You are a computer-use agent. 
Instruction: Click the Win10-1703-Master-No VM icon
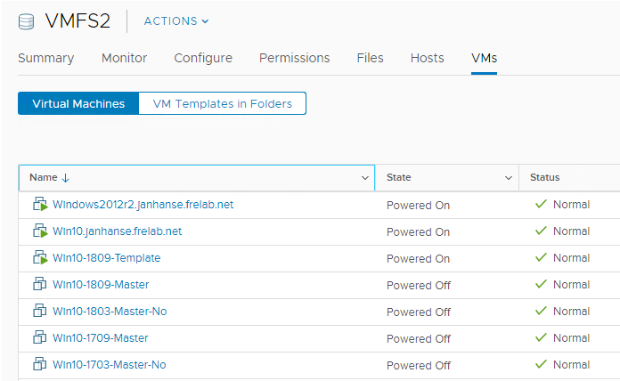click(40, 365)
